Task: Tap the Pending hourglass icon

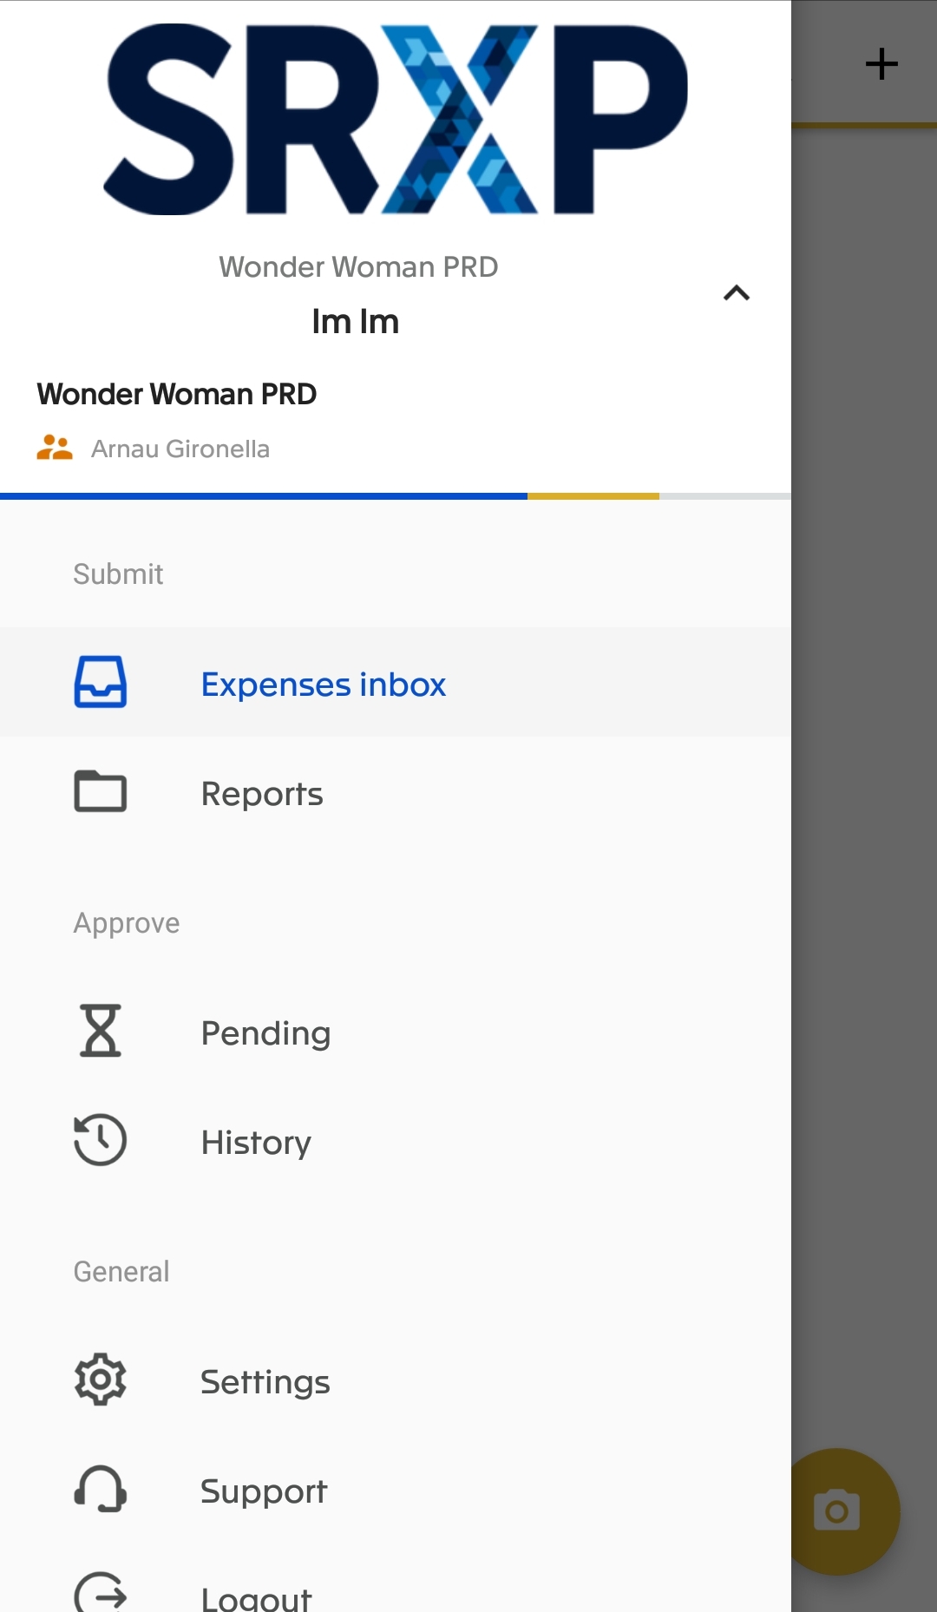Action: point(101,1031)
